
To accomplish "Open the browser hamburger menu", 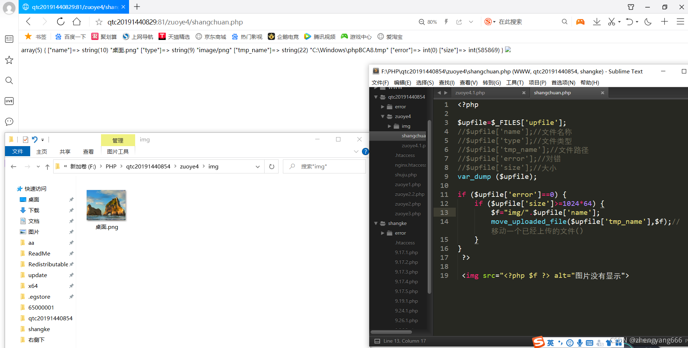I will point(680,22).
